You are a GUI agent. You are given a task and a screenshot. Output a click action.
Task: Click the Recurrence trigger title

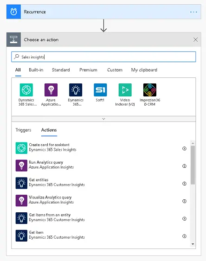(35, 12)
